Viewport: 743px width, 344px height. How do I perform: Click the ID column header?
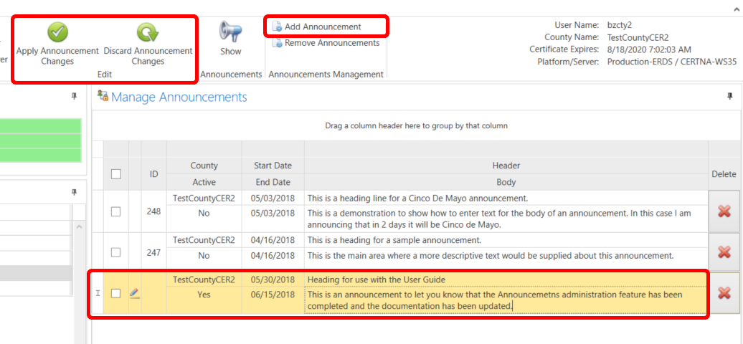pyautogui.click(x=153, y=173)
